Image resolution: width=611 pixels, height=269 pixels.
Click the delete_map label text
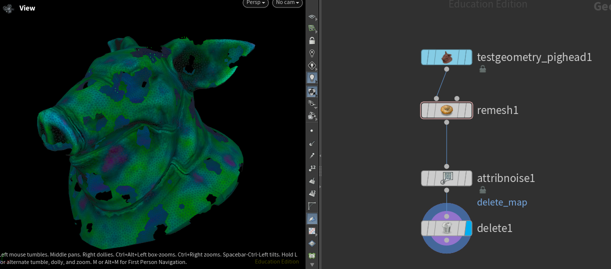[502, 202]
